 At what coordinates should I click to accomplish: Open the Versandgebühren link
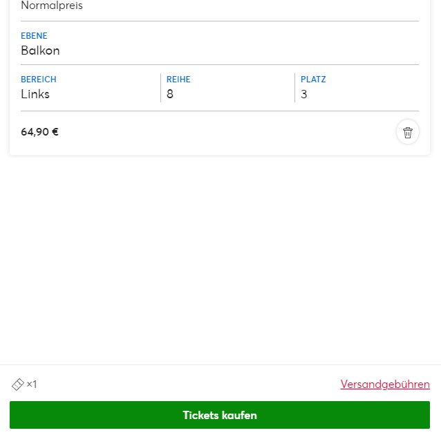[385, 385]
